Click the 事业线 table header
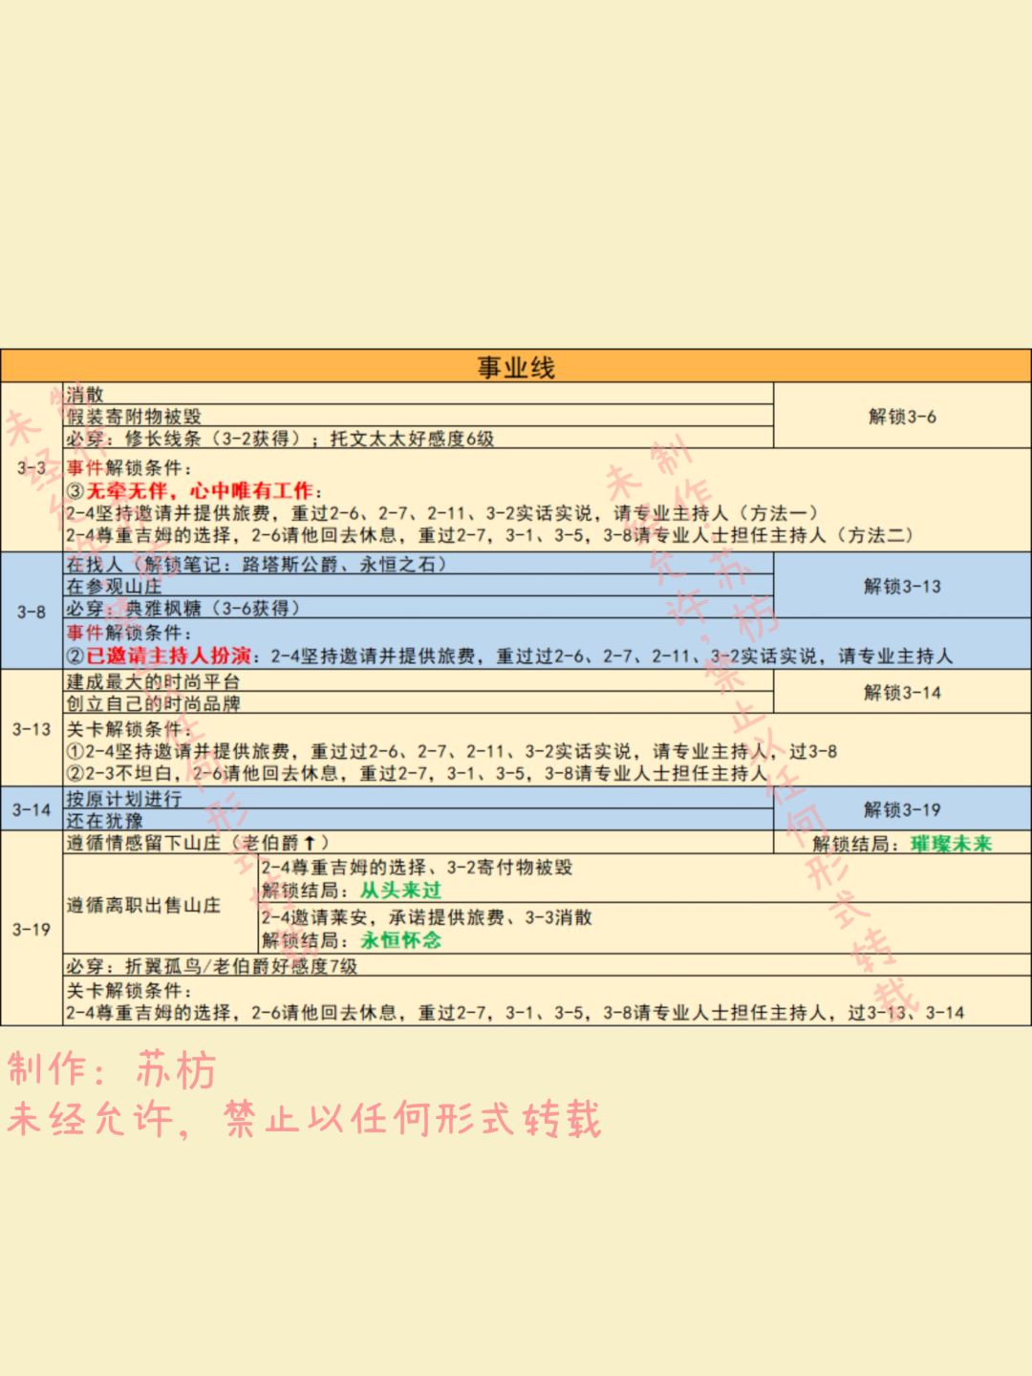This screenshot has width=1032, height=1376. (x=516, y=367)
